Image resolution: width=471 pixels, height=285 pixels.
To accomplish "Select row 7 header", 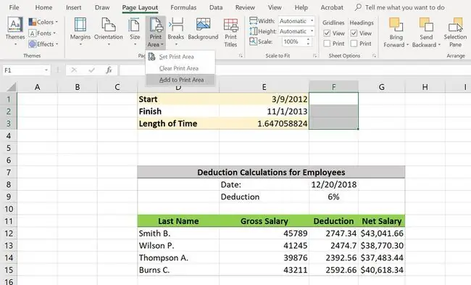I will click(x=9, y=173).
